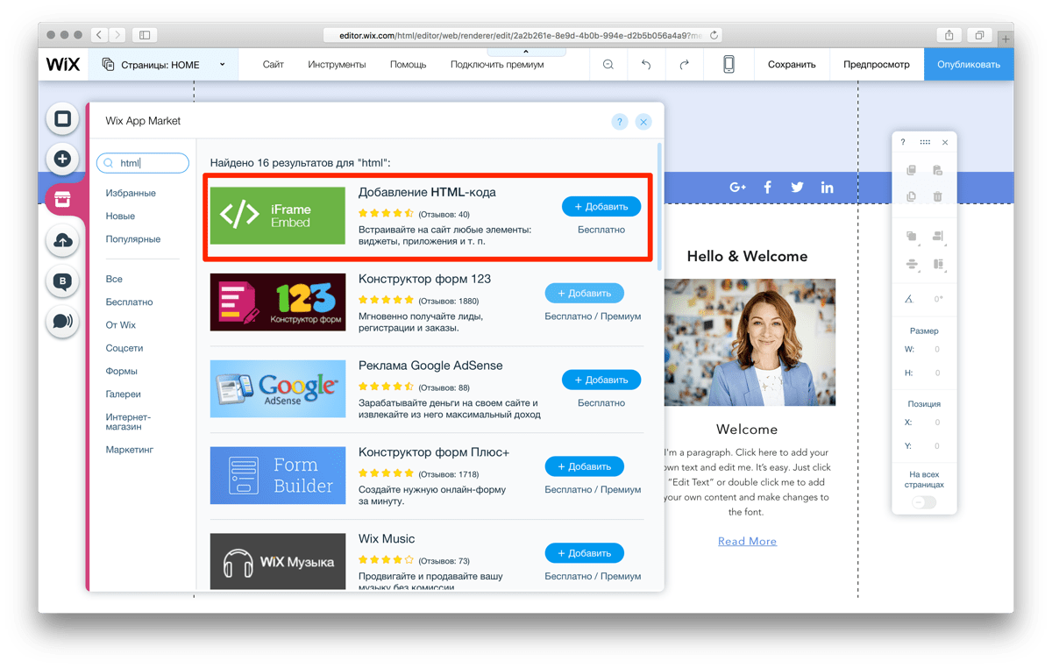Screen dimensions: 1052x668
Task: Click the Опубликовать button
Action: pyautogui.click(x=969, y=64)
